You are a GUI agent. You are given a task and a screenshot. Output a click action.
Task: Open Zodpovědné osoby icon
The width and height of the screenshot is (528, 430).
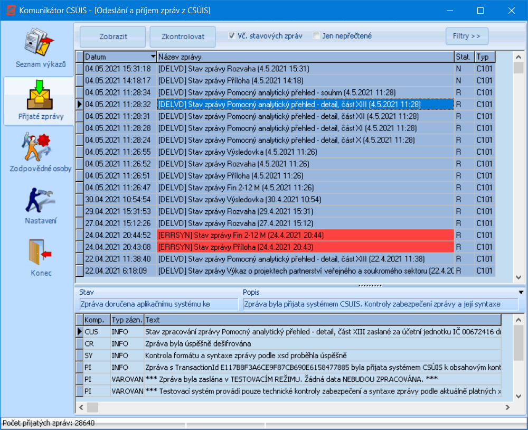(40, 148)
